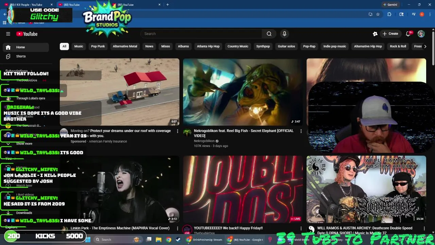Bookmark this page with star icon
This screenshot has width=435, height=245.
pos(378,14)
